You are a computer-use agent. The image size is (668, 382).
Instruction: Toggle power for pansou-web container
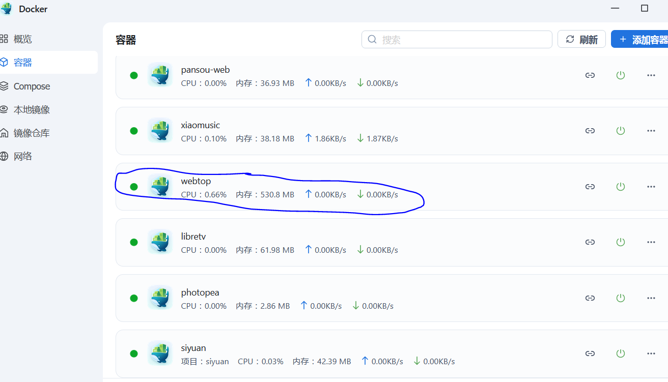click(620, 75)
